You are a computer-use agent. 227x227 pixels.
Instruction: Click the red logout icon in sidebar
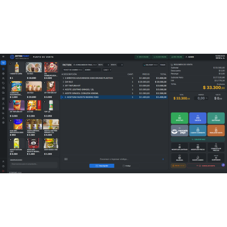coord(3,171)
